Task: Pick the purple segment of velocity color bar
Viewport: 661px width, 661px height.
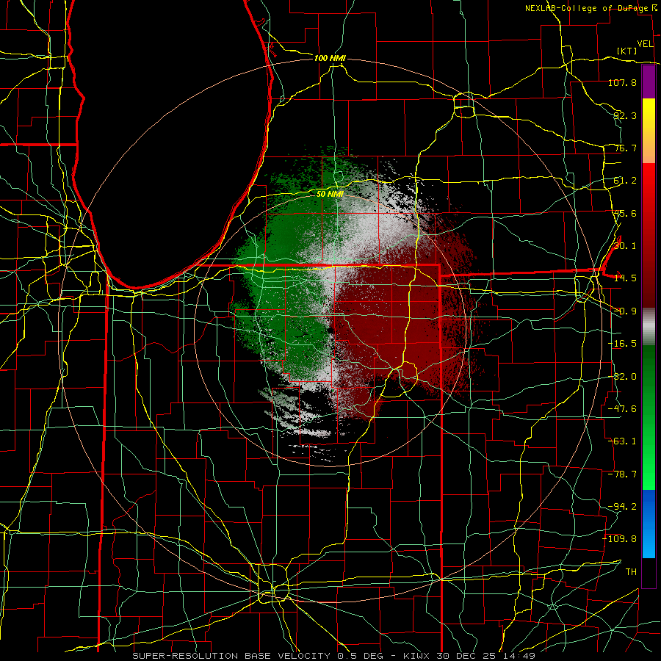Action: point(649,82)
